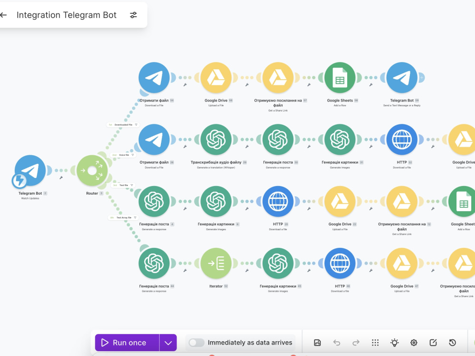Click the Router label under the router module

92,194
